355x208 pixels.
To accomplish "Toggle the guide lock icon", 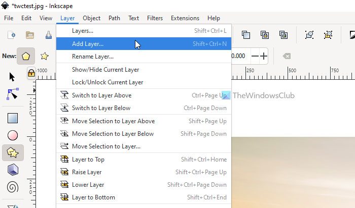I will point(31,73).
